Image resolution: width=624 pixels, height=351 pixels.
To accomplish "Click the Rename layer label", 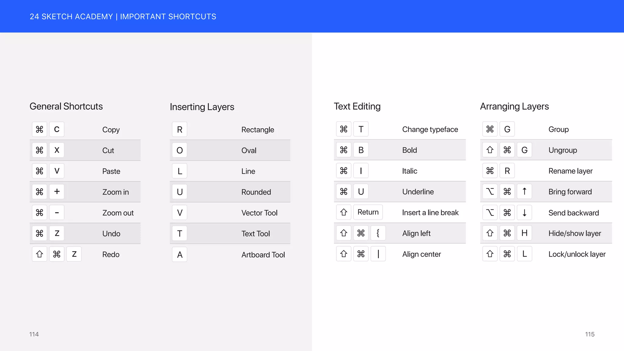I will 570,171.
